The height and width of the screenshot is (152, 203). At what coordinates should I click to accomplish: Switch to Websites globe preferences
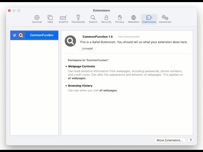coord(134,19)
